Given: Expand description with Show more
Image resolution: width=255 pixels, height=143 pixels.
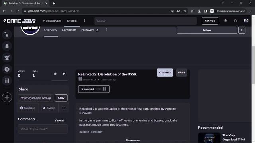Looking at the screenshot, I should 133,140.
